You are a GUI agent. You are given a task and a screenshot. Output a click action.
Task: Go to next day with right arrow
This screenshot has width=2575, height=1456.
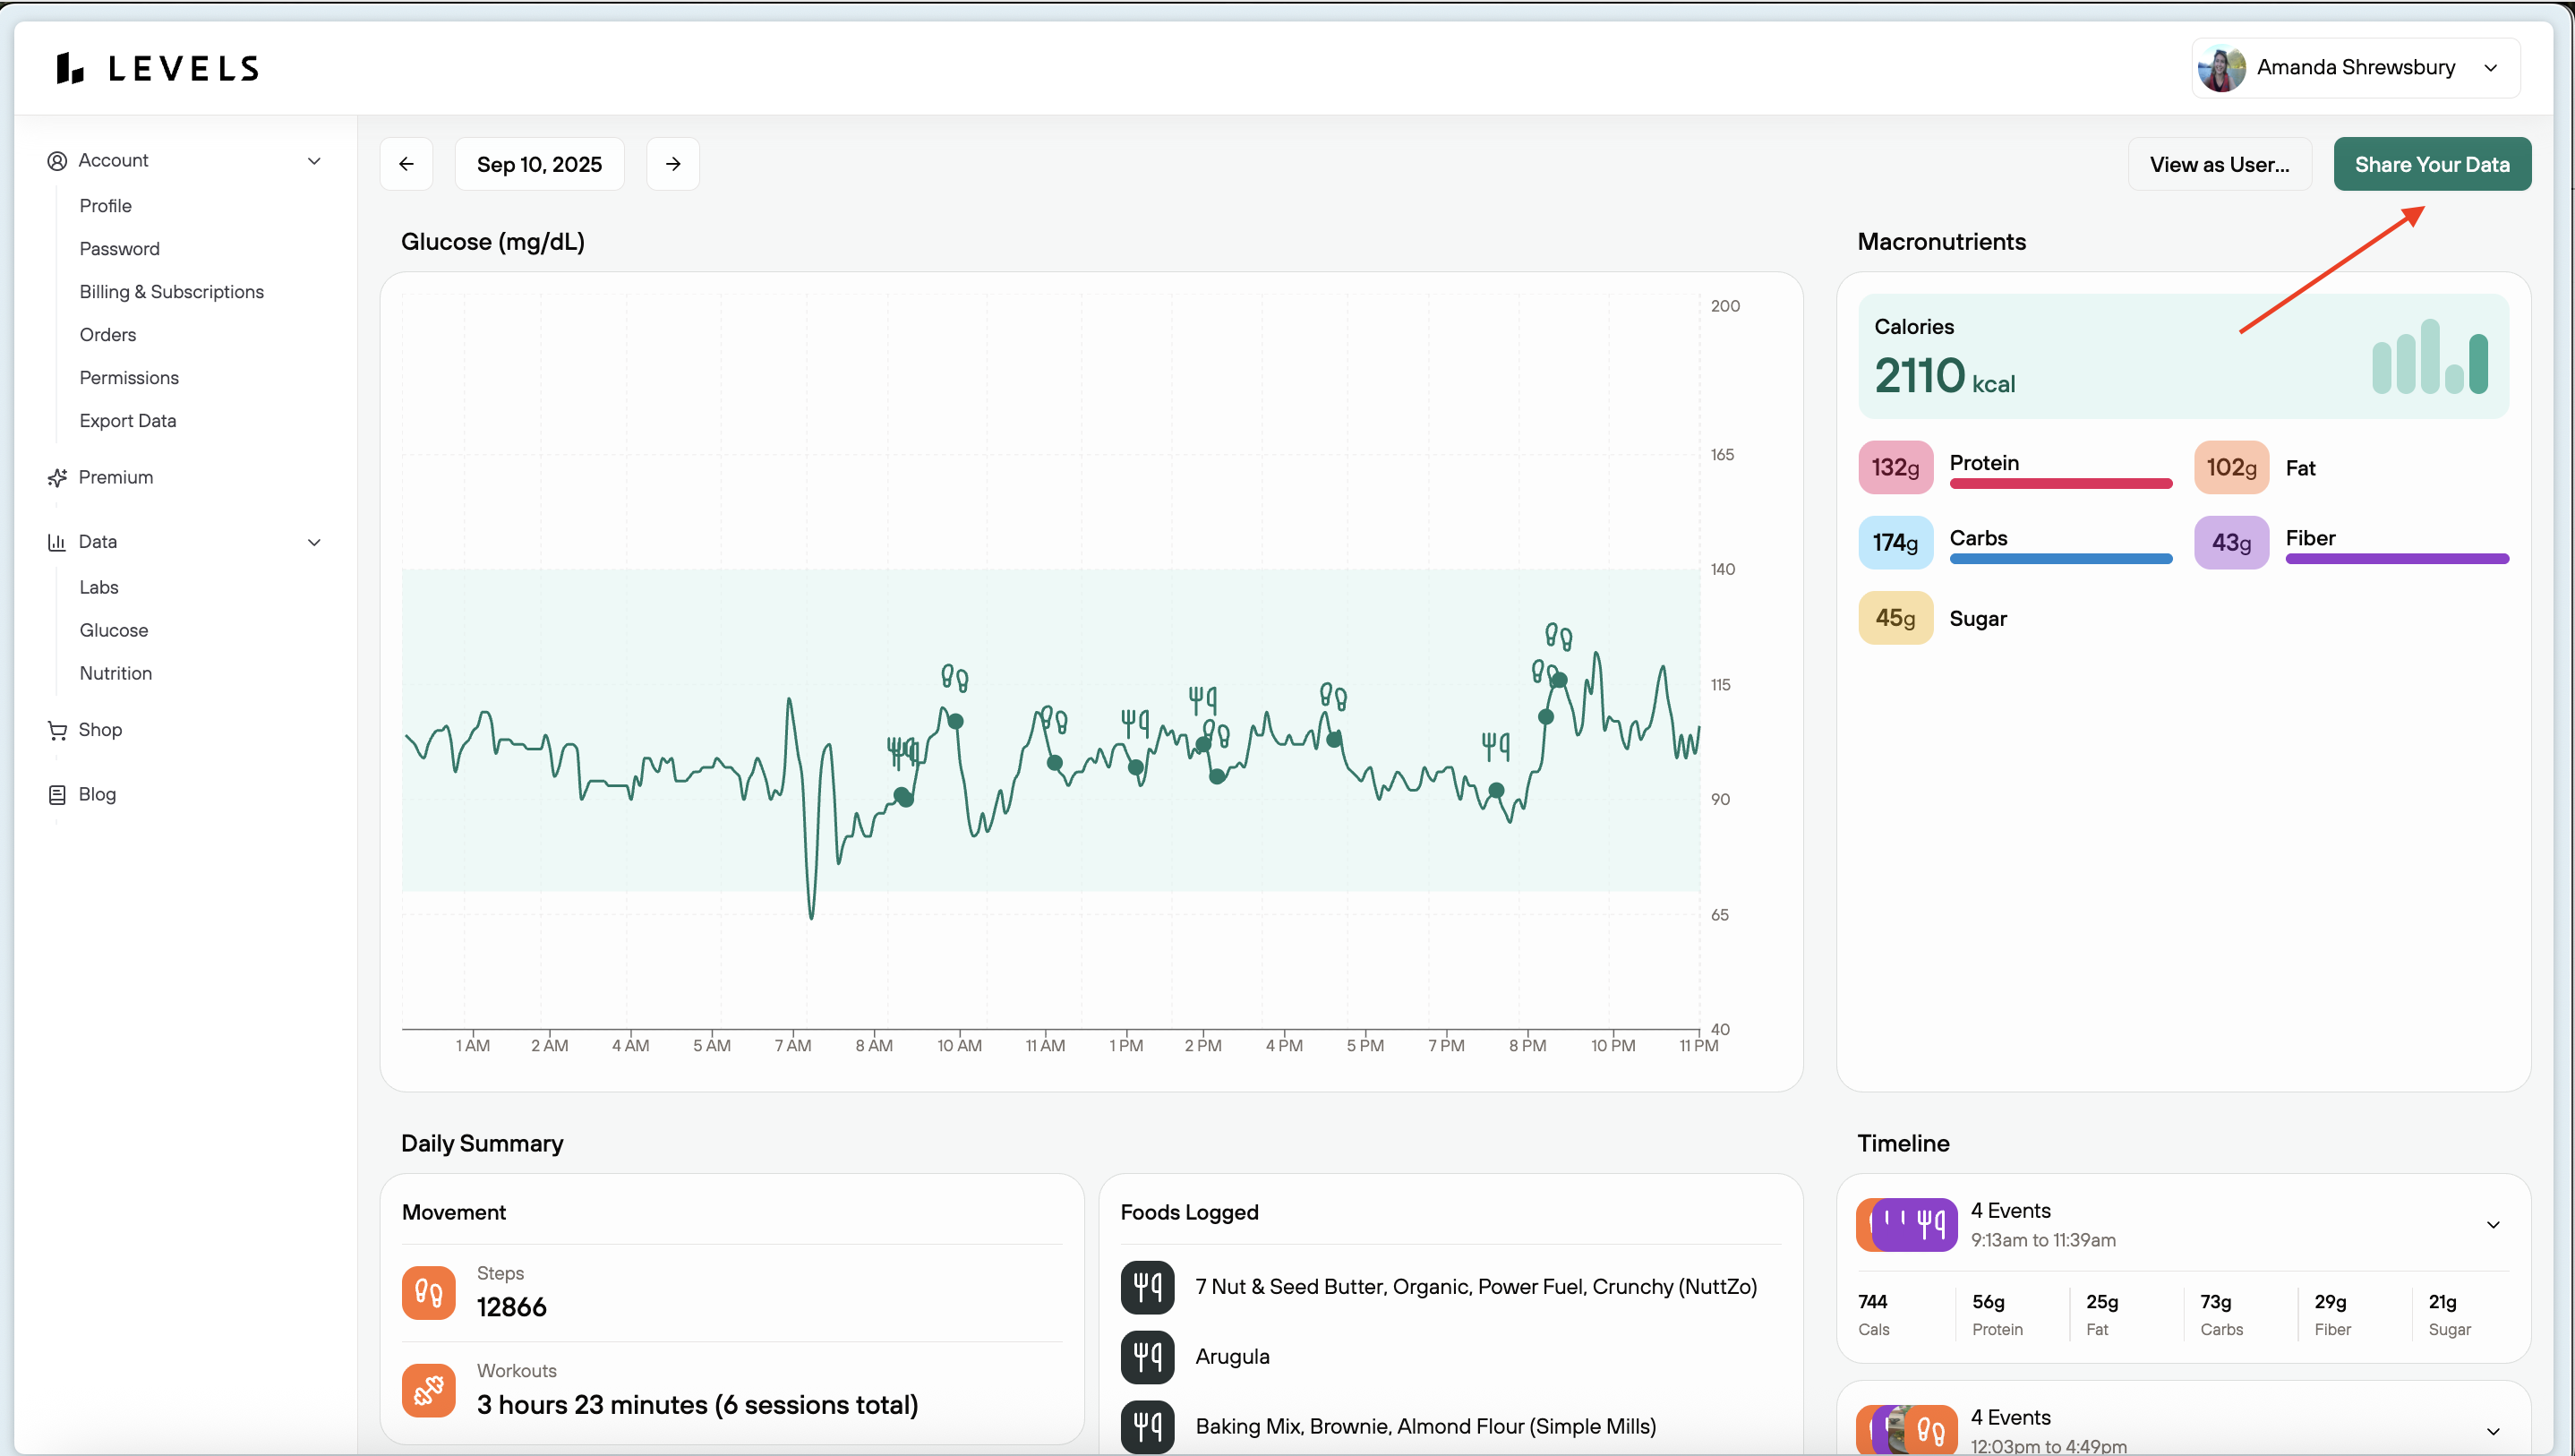(672, 164)
